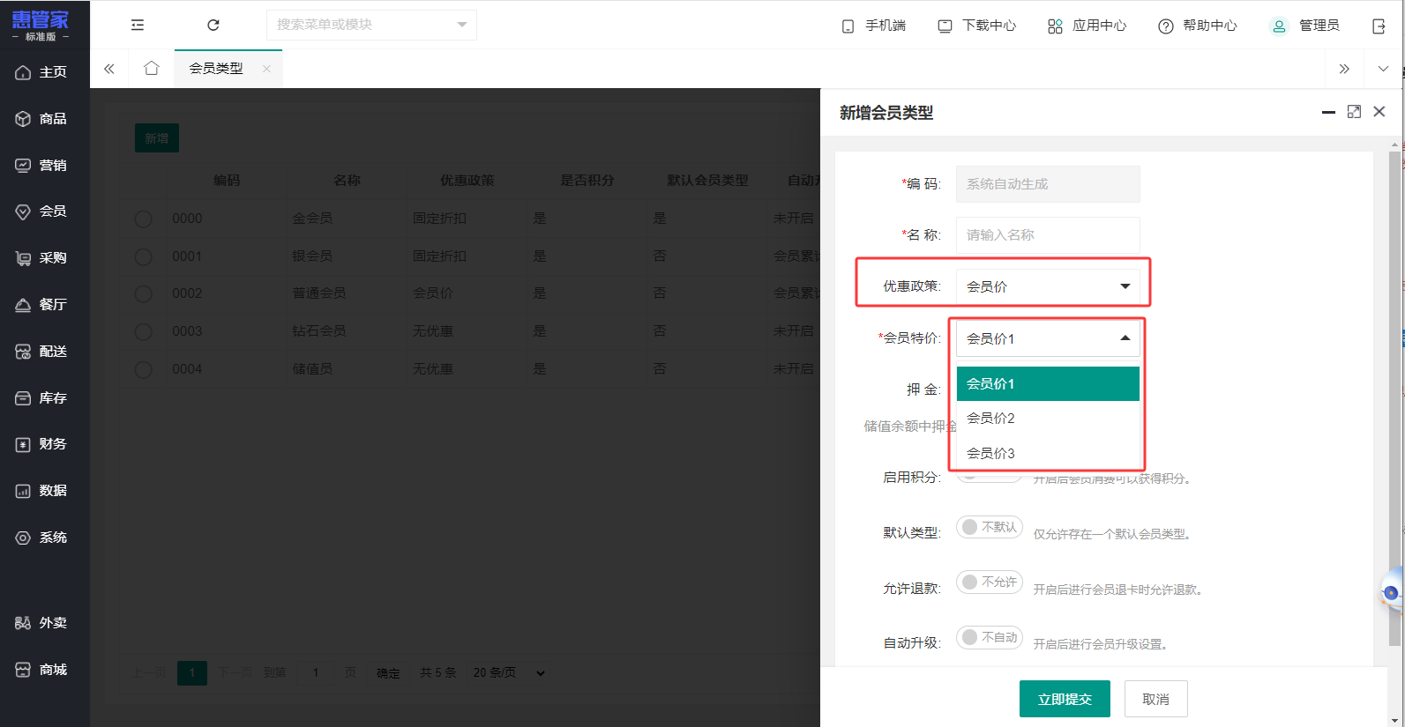Open the 餐厅 restaurant sidebar menu
The image size is (1405, 727).
tap(41, 305)
